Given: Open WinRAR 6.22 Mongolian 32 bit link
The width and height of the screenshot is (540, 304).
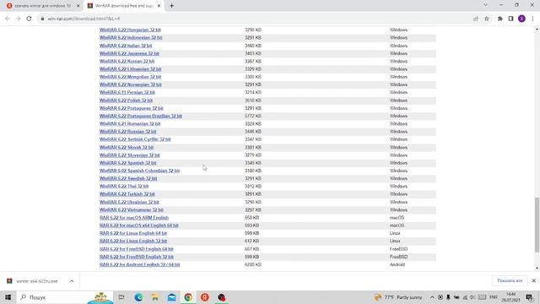Looking at the screenshot, I should point(131,77).
